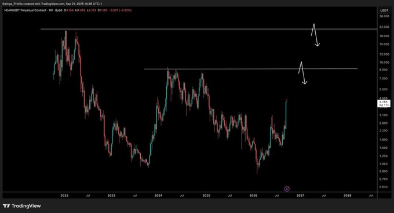The image size is (394, 213).
Task: Click the open value O4.166
Action: click(68, 10)
